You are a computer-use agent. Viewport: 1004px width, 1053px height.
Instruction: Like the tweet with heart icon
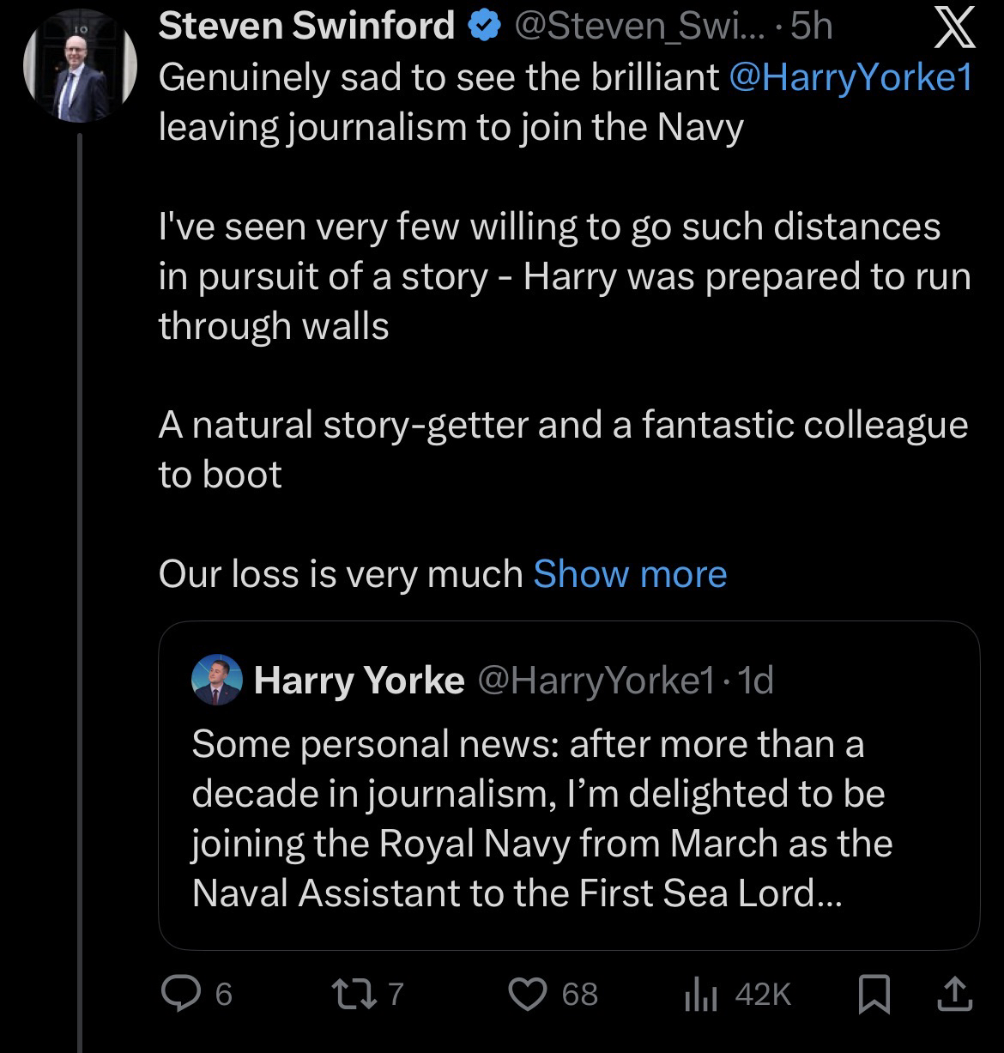[x=530, y=994]
